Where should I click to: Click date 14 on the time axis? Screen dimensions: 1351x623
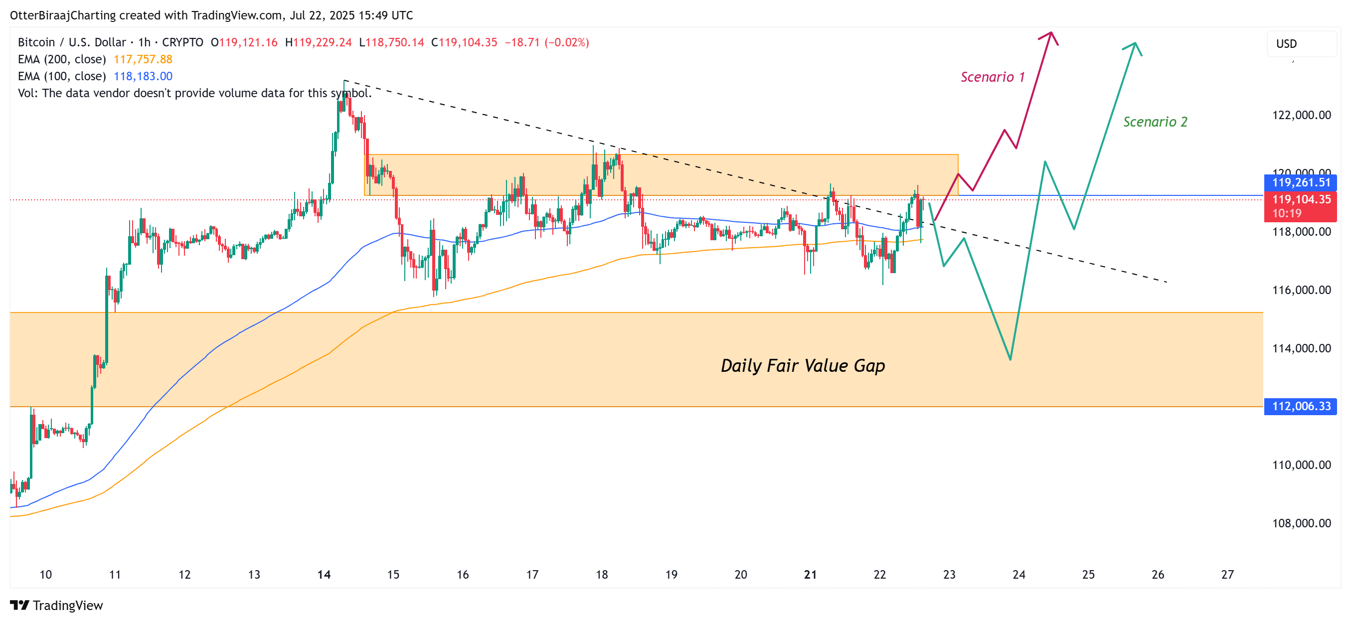[x=324, y=575]
